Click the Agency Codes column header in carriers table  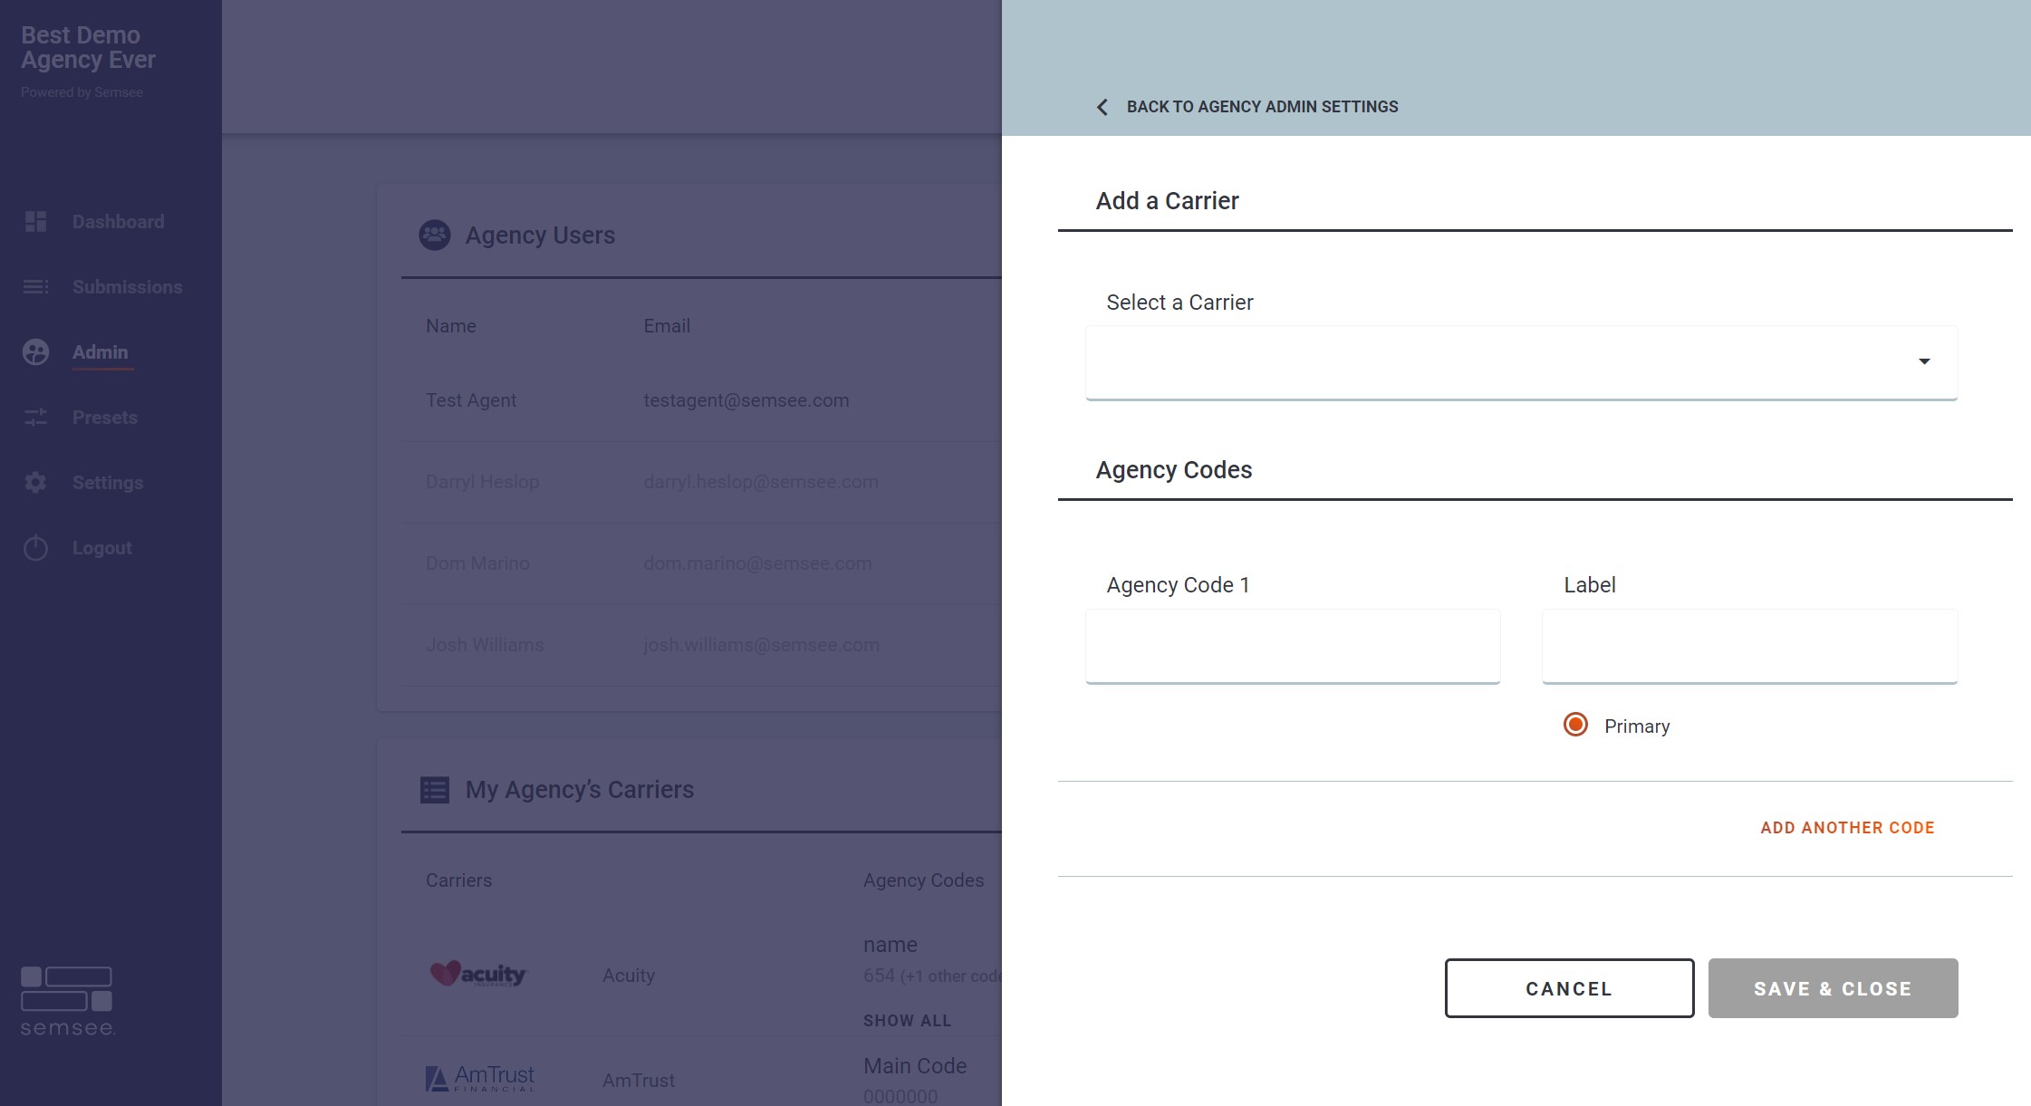(x=923, y=880)
